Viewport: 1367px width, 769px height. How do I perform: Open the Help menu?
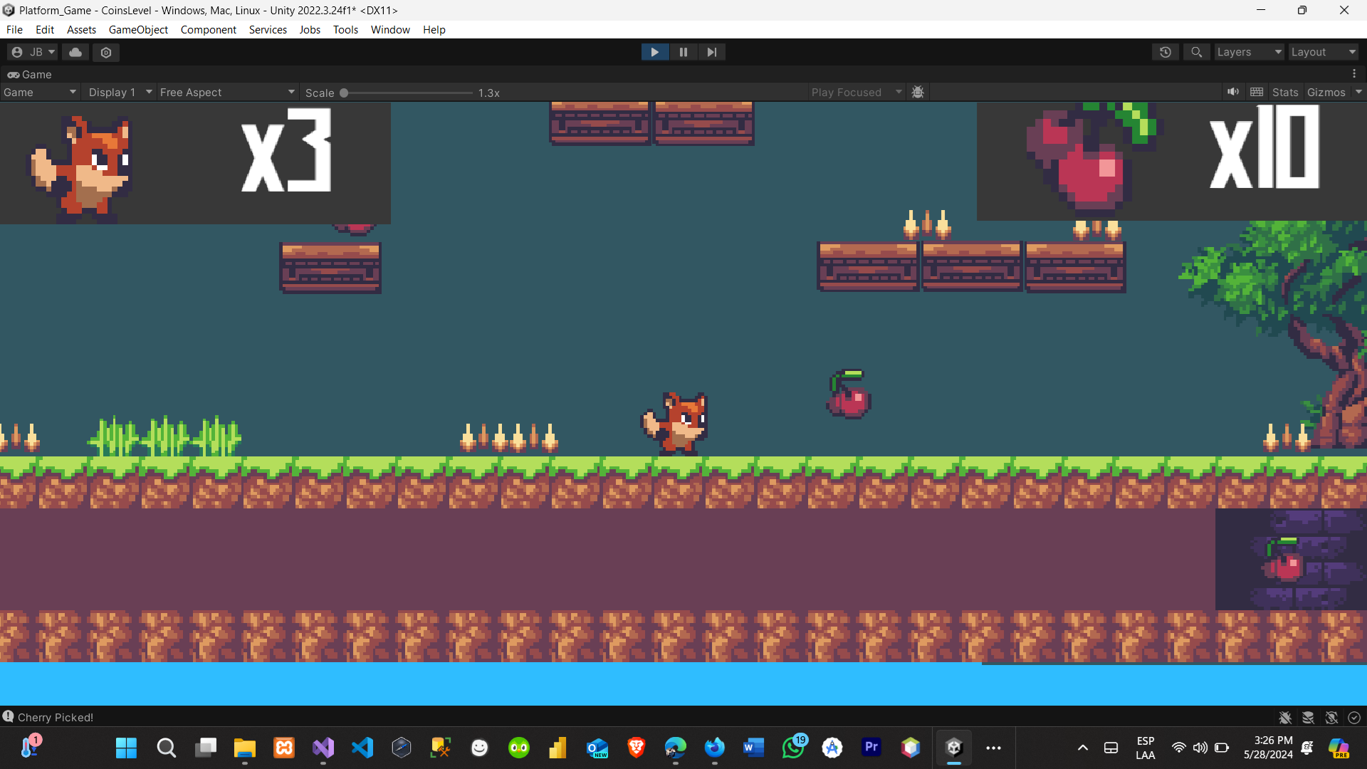click(434, 29)
